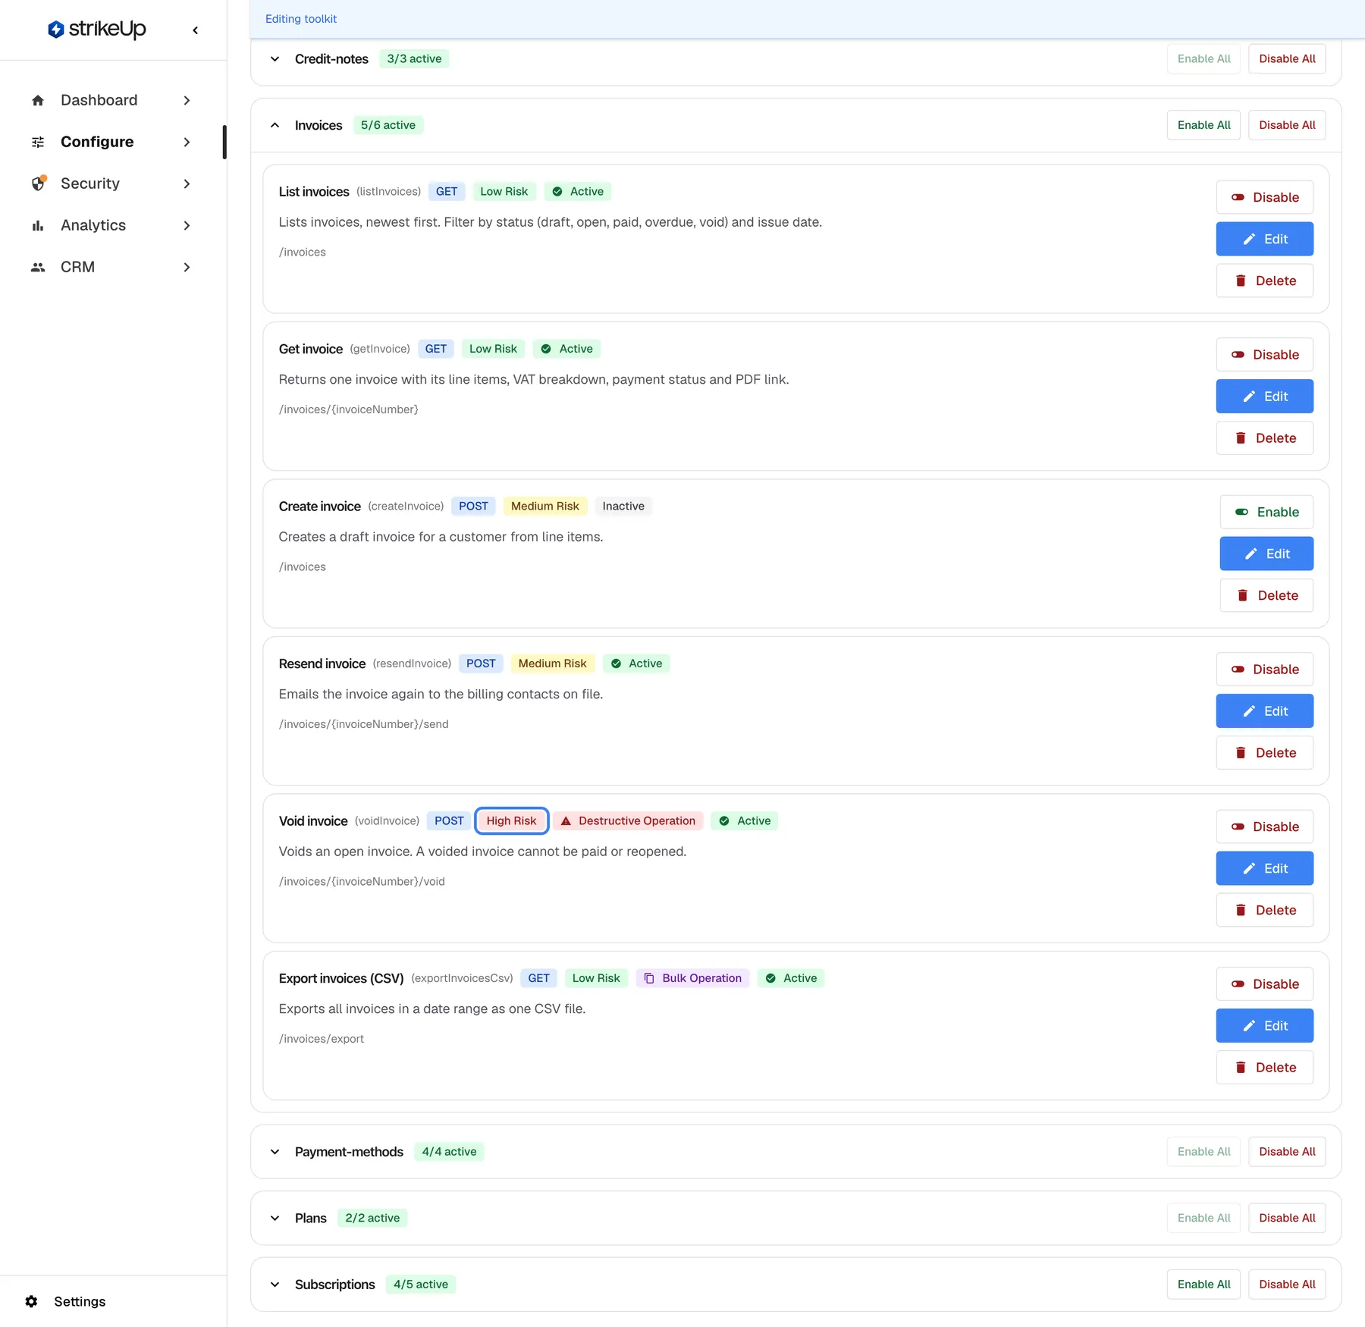1365x1327 pixels.
Task: Edit the Resend invoice tool
Action: 1265,711
